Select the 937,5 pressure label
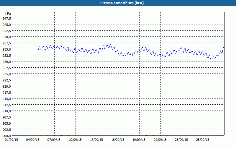Viewport: 236px width, 147px height. [6, 43]
